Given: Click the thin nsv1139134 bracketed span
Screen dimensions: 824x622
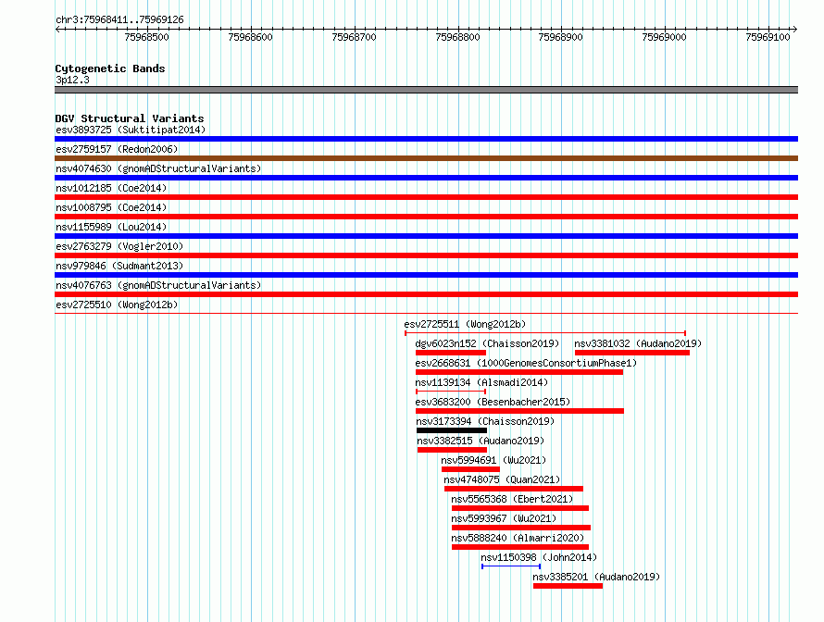Looking at the screenshot, I should 451,392.
